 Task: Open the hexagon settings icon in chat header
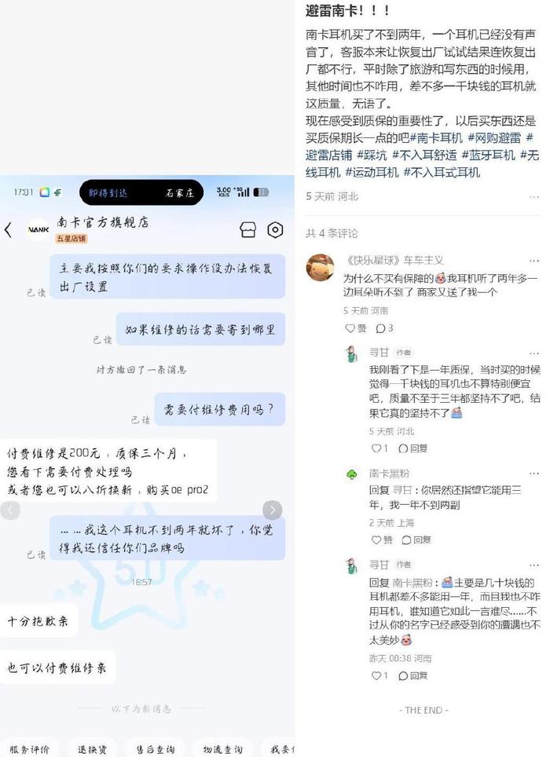[x=275, y=230]
